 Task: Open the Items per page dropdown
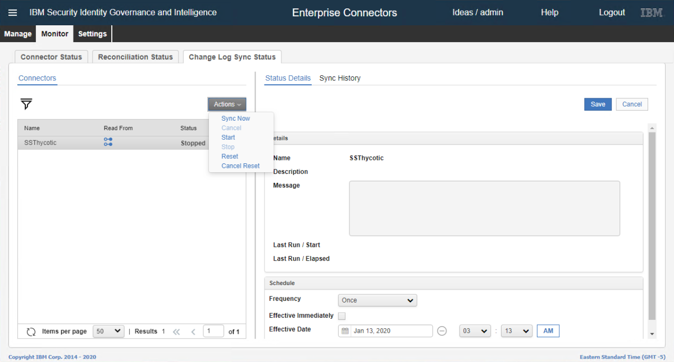[108, 331]
